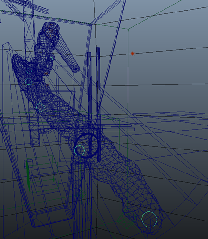This screenshot has width=208, height=239.
Task: Click the cyan circle inside the thick ring
Action: (x=80, y=150)
